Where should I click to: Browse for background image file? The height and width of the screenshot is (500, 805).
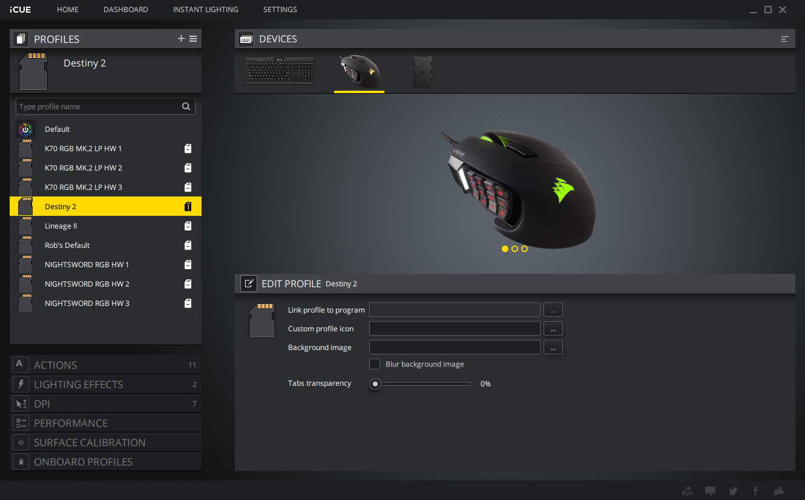click(553, 347)
